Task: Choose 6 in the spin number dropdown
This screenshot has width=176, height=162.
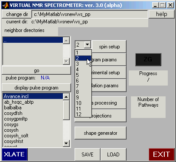Action: click(x=83, y=81)
